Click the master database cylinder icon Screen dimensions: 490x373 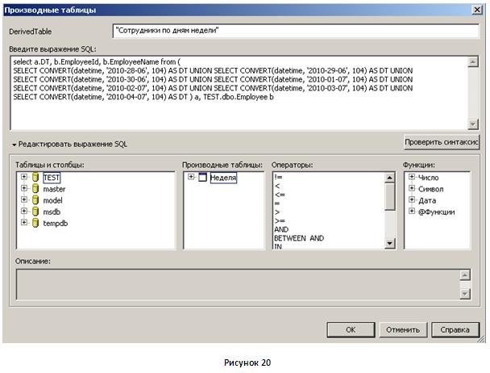(x=35, y=189)
